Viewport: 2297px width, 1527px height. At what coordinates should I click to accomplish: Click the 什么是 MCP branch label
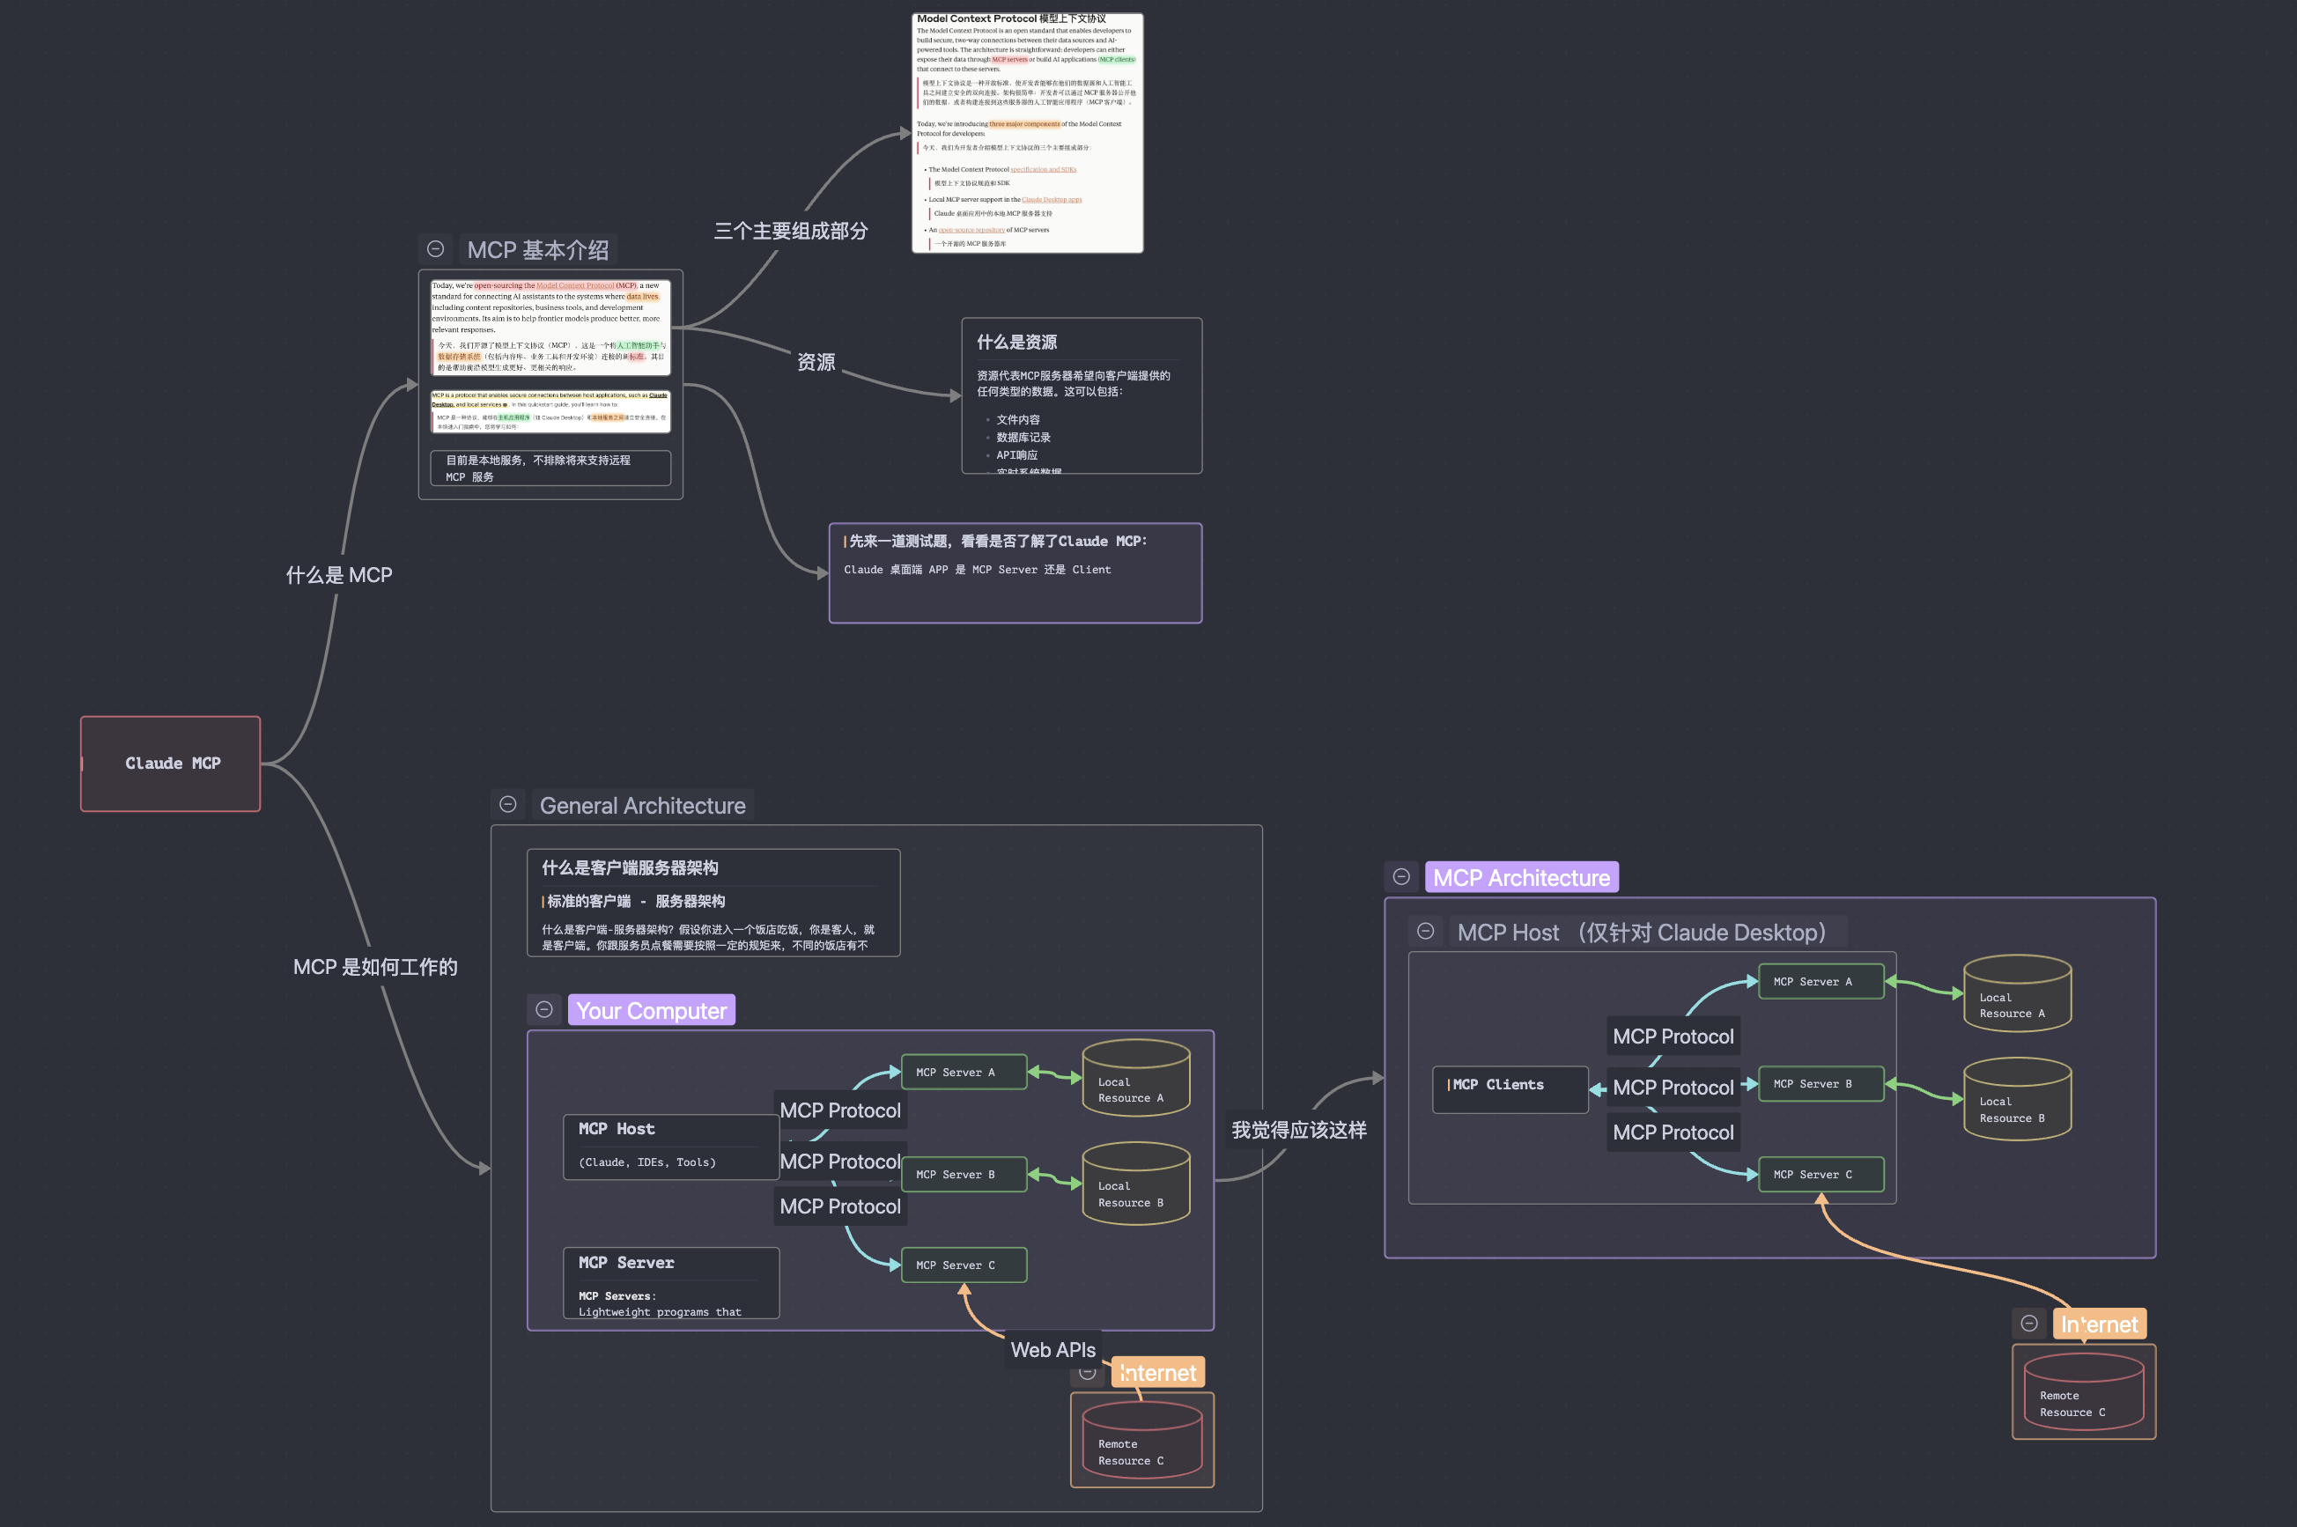[339, 576]
